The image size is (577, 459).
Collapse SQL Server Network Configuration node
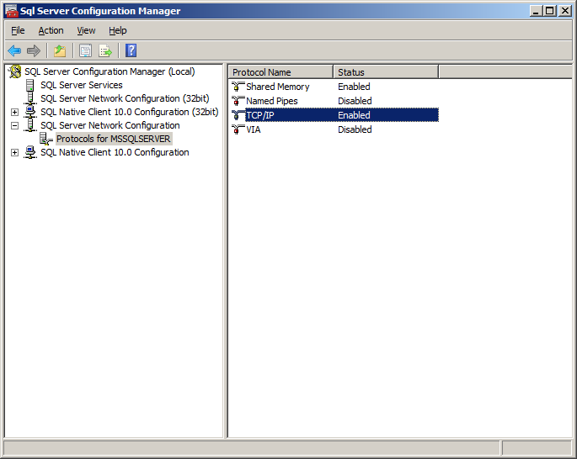14,125
